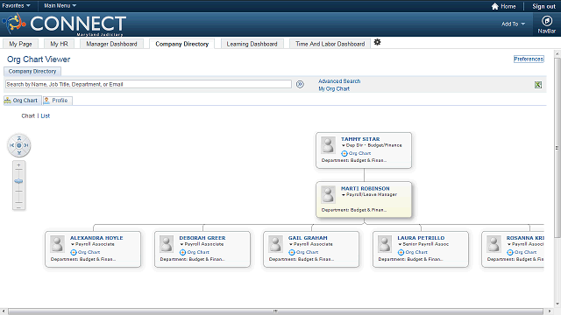This screenshot has height=315, width=561.
Task: Open the My Org Chart link
Action: pyautogui.click(x=334, y=89)
